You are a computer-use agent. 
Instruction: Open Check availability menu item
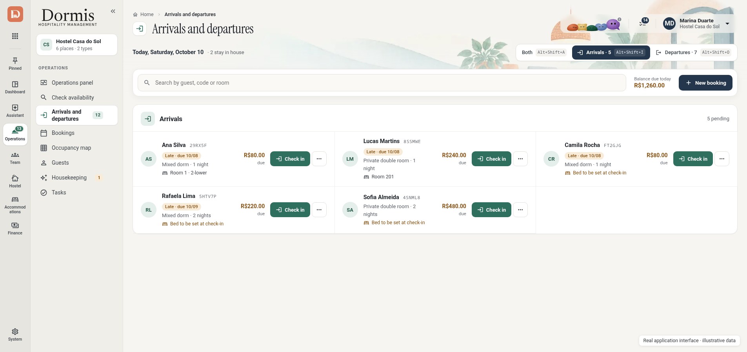(x=77, y=98)
